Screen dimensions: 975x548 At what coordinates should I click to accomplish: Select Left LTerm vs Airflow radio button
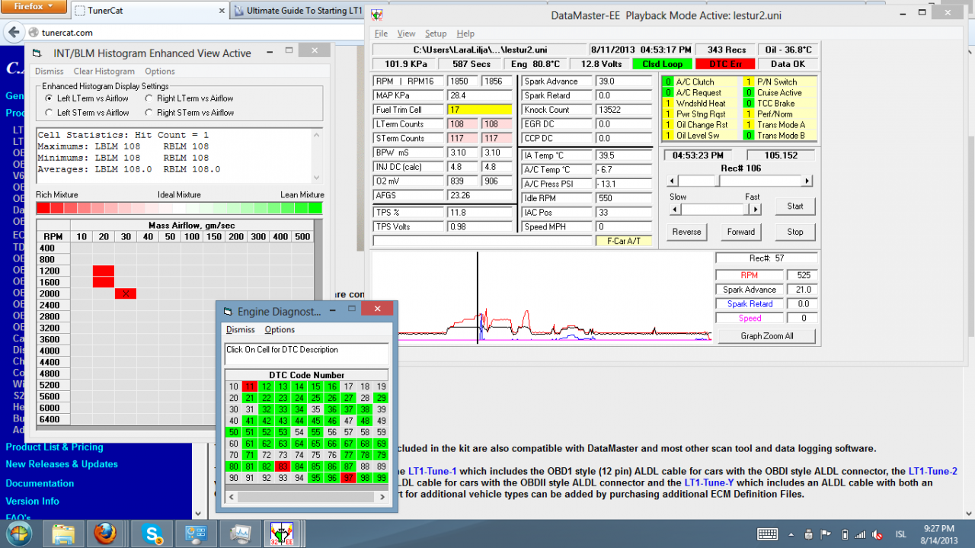(x=49, y=98)
